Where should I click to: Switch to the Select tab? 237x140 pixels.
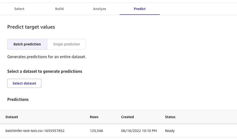coord(19,9)
